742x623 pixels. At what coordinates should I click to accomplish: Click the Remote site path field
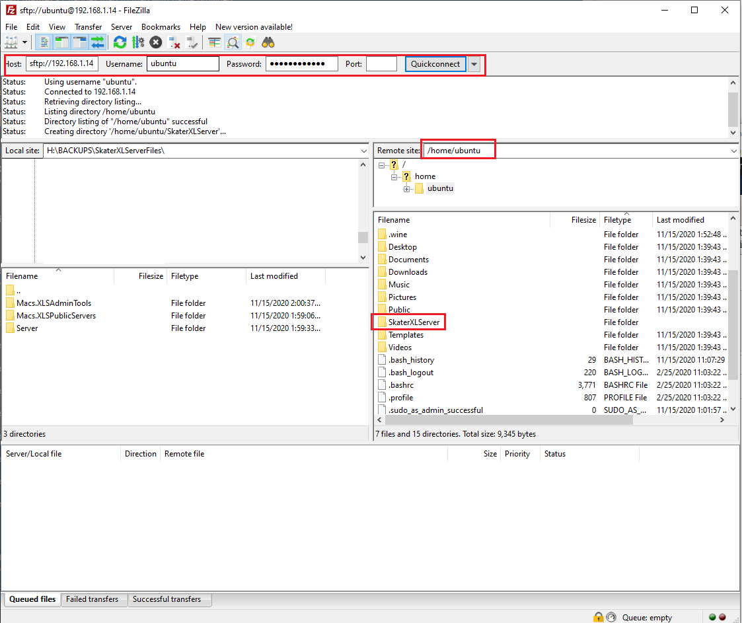point(576,151)
